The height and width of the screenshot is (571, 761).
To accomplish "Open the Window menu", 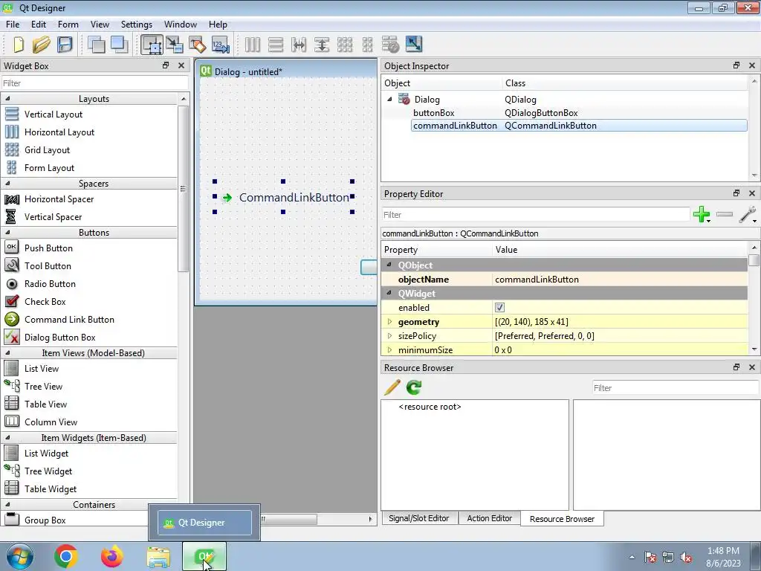I will [x=180, y=25].
